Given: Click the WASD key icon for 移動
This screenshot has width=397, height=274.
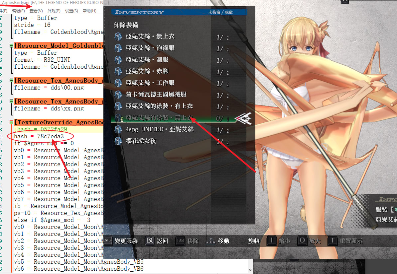Looking at the screenshot, I should (210, 241).
